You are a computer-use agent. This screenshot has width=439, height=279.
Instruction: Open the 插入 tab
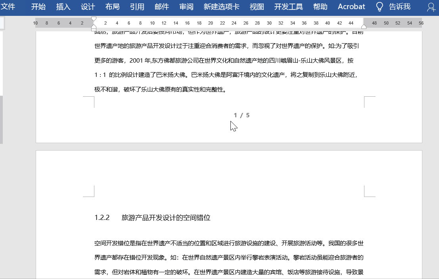[x=63, y=6]
